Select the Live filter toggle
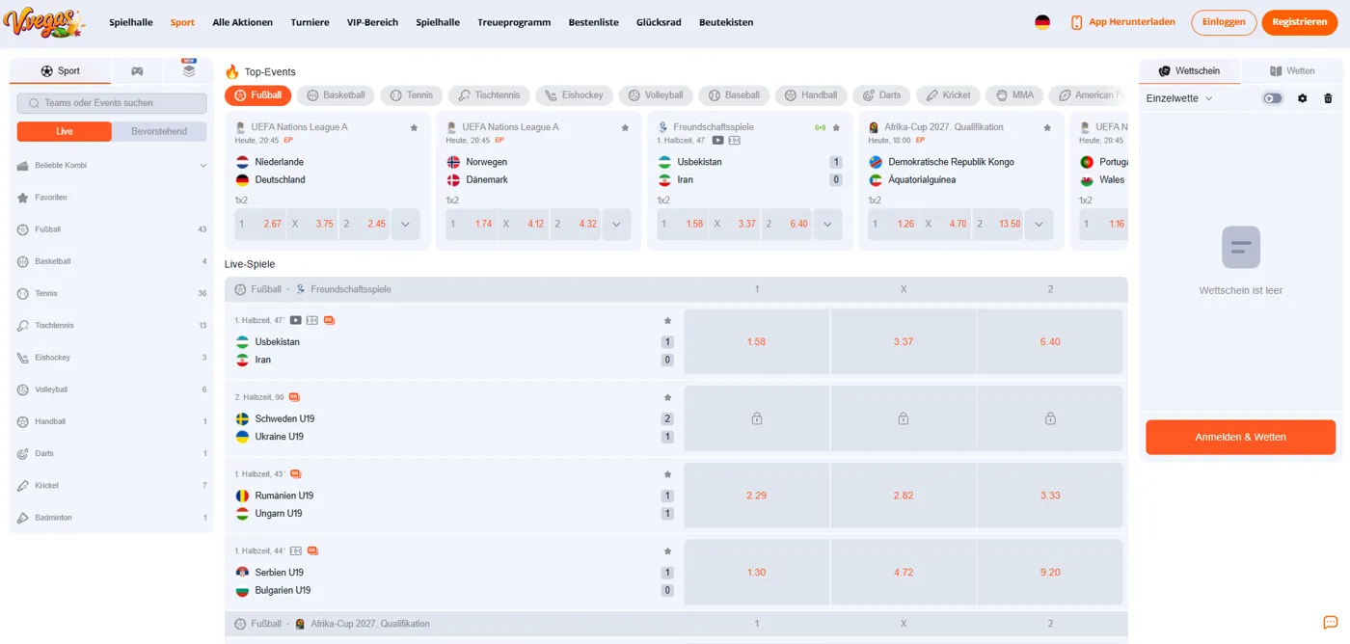 tap(65, 131)
